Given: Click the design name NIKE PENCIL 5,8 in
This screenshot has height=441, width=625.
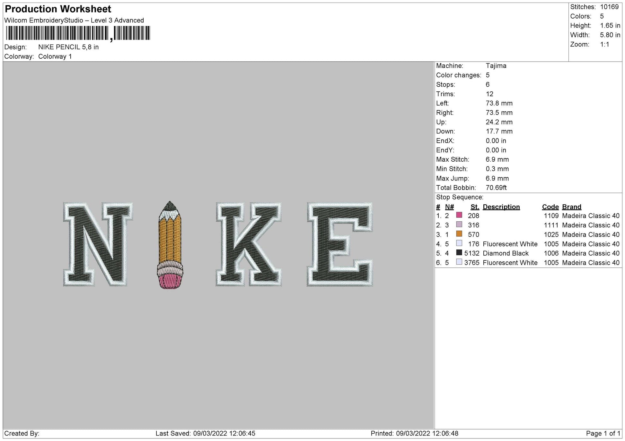Looking at the screenshot, I should [x=68, y=47].
